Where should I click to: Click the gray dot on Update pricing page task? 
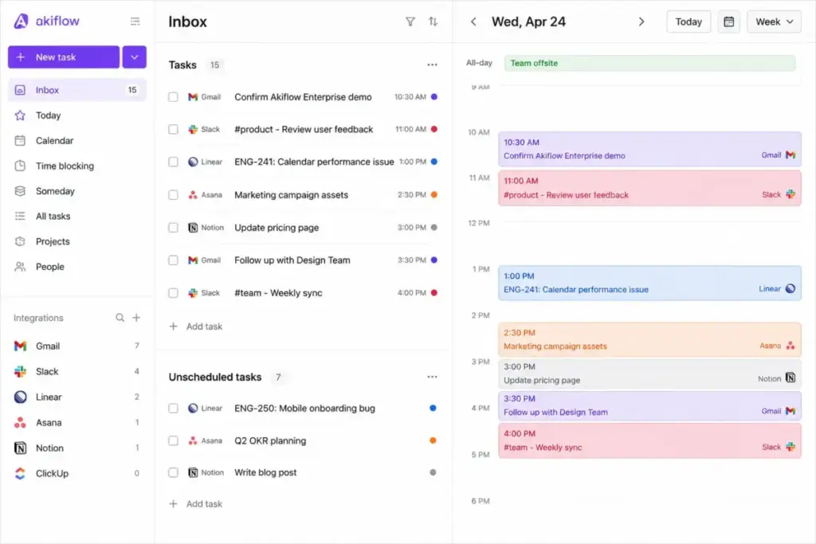pos(434,227)
